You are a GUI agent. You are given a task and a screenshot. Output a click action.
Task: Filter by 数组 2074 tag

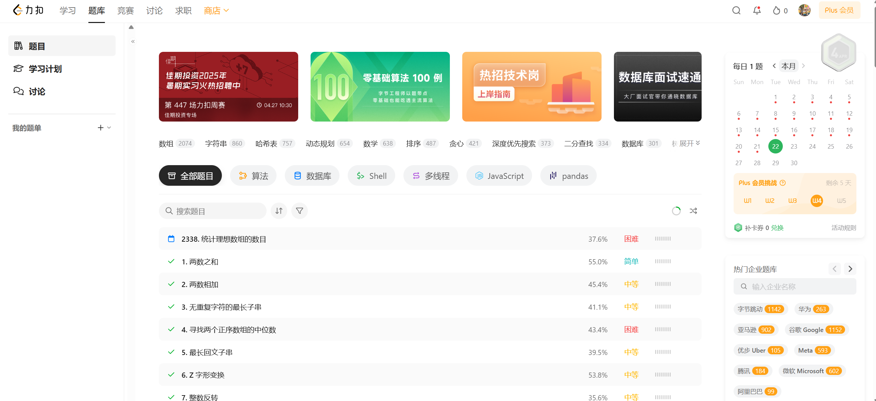tap(176, 144)
